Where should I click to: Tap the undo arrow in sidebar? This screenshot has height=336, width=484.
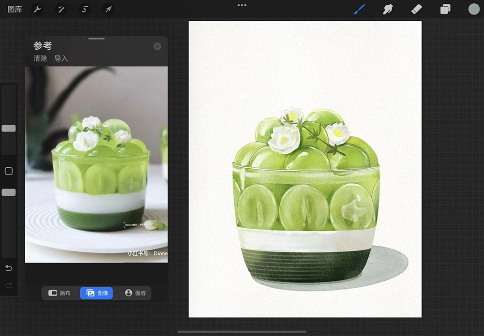coord(9,268)
